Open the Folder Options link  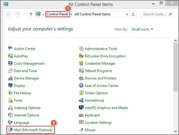pos(96,93)
